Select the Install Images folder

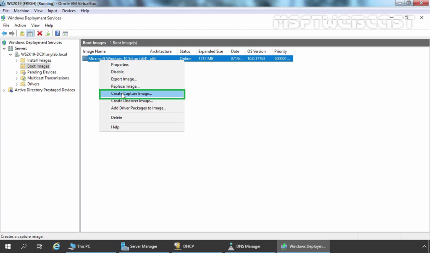pyautogui.click(x=39, y=60)
